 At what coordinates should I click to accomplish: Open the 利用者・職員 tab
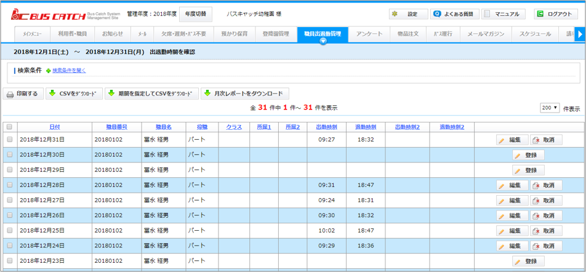coord(72,34)
